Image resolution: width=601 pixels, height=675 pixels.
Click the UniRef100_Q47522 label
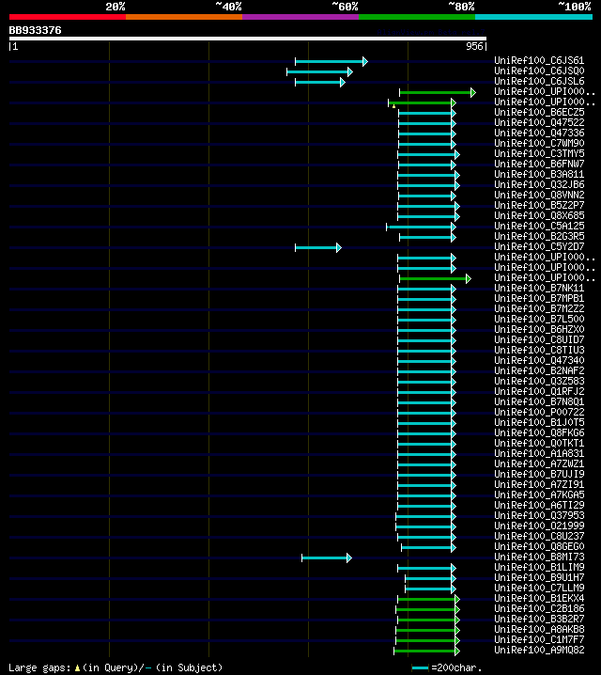539,122
